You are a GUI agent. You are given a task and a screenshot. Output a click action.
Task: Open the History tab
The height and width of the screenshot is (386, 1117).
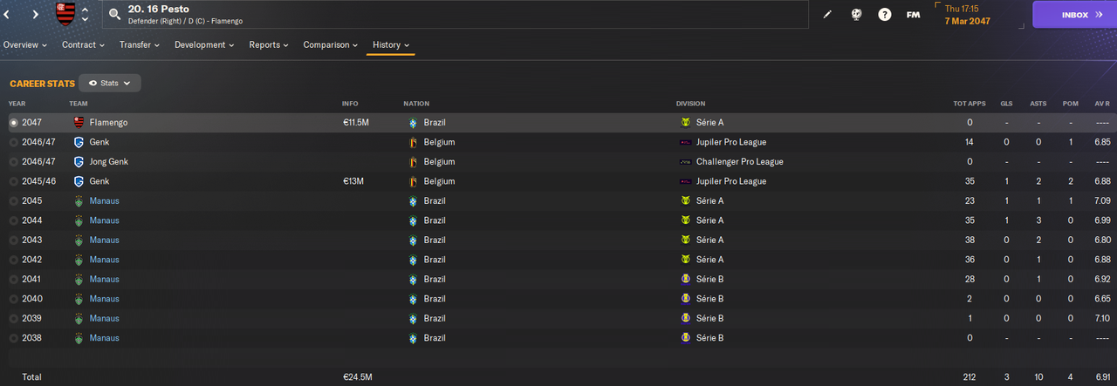[x=390, y=44]
